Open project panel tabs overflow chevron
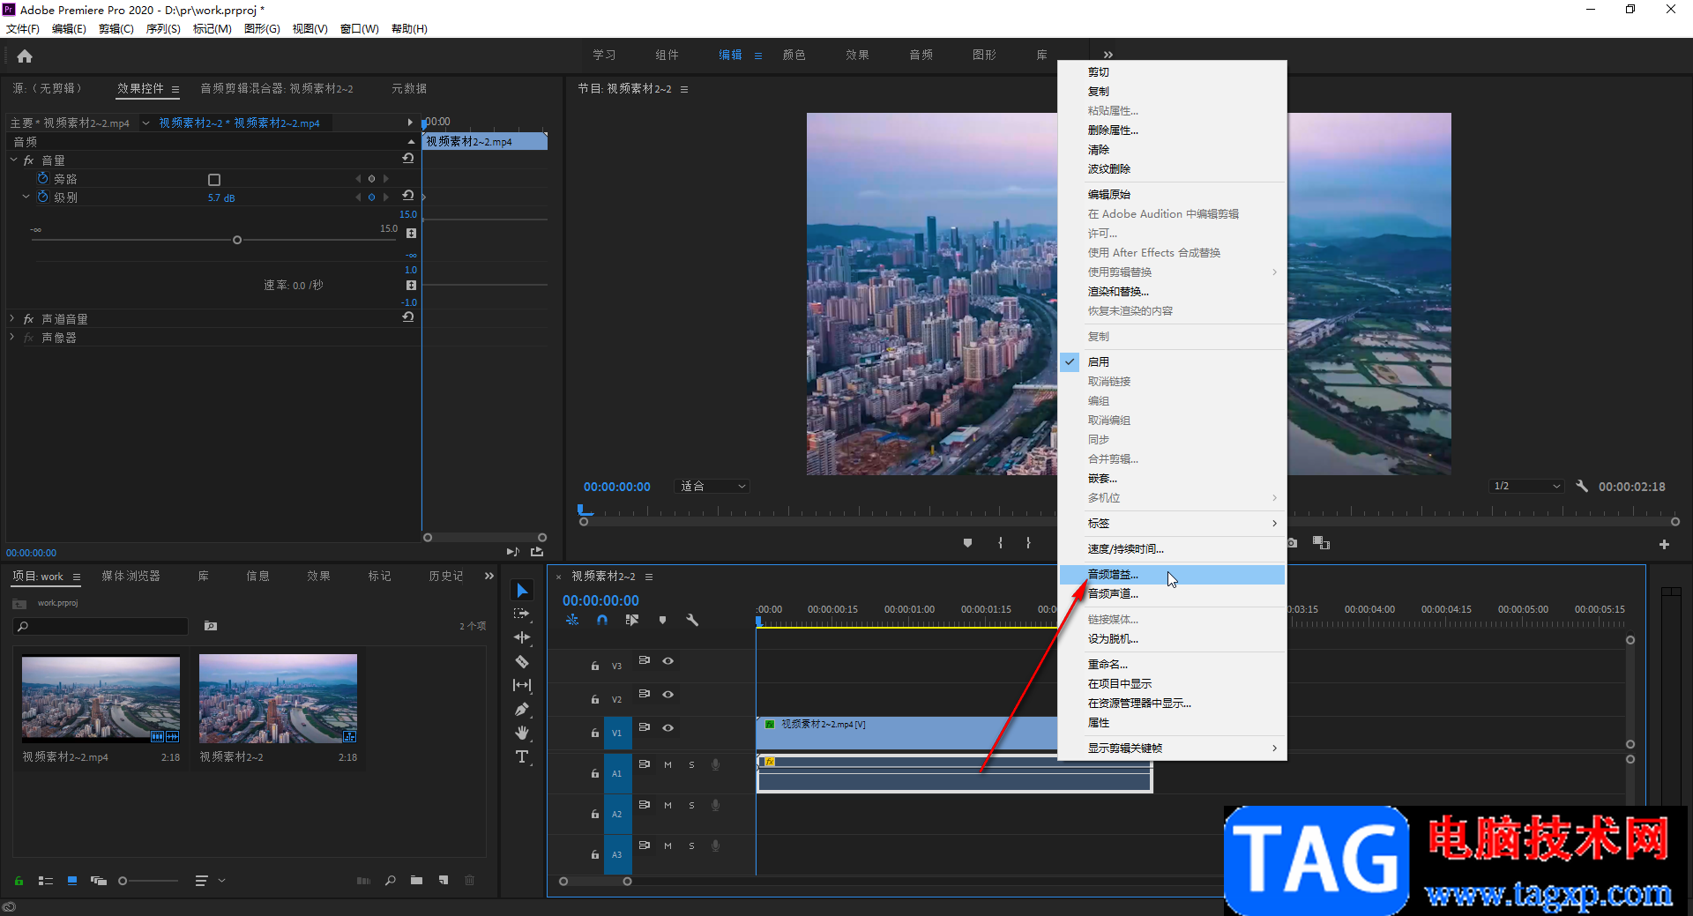This screenshot has height=916, width=1693. (x=489, y=576)
